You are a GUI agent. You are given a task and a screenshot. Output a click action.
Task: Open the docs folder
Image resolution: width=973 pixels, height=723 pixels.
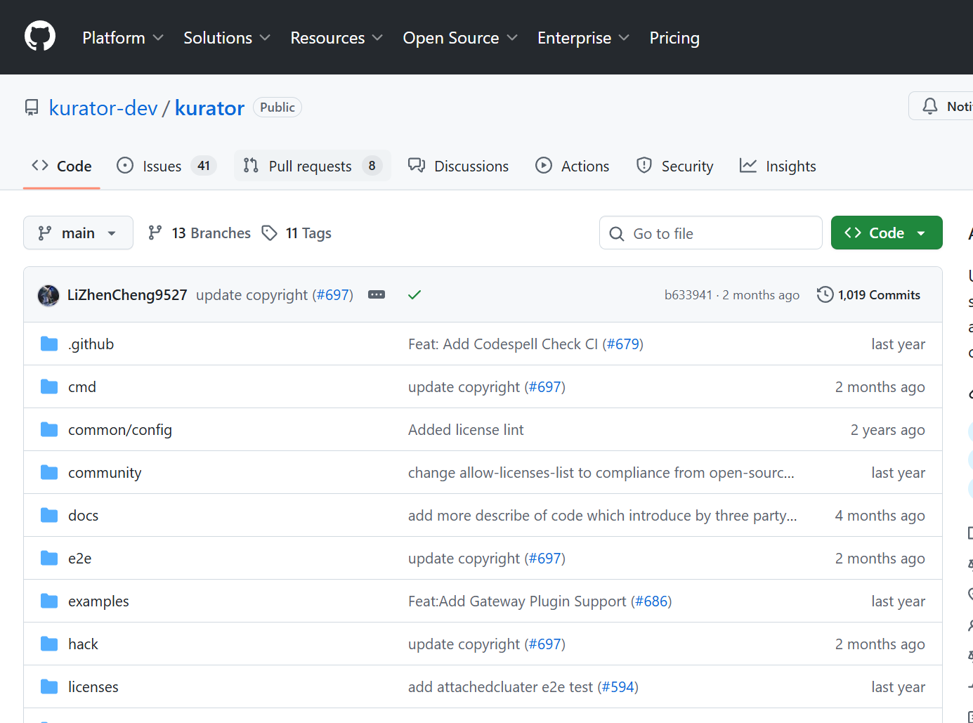[x=83, y=516]
